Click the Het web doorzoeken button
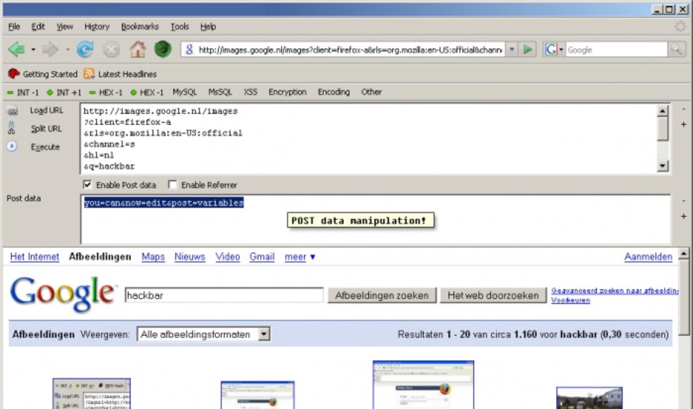The width and height of the screenshot is (693, 409). (493, 295)
